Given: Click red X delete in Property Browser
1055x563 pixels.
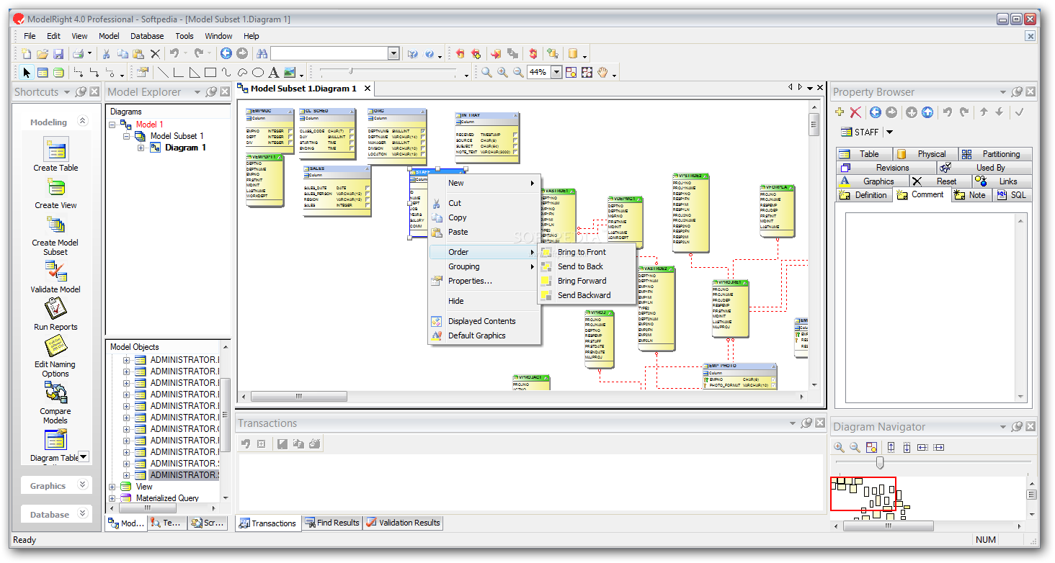Looking at the screenshot, I should 855,112.
